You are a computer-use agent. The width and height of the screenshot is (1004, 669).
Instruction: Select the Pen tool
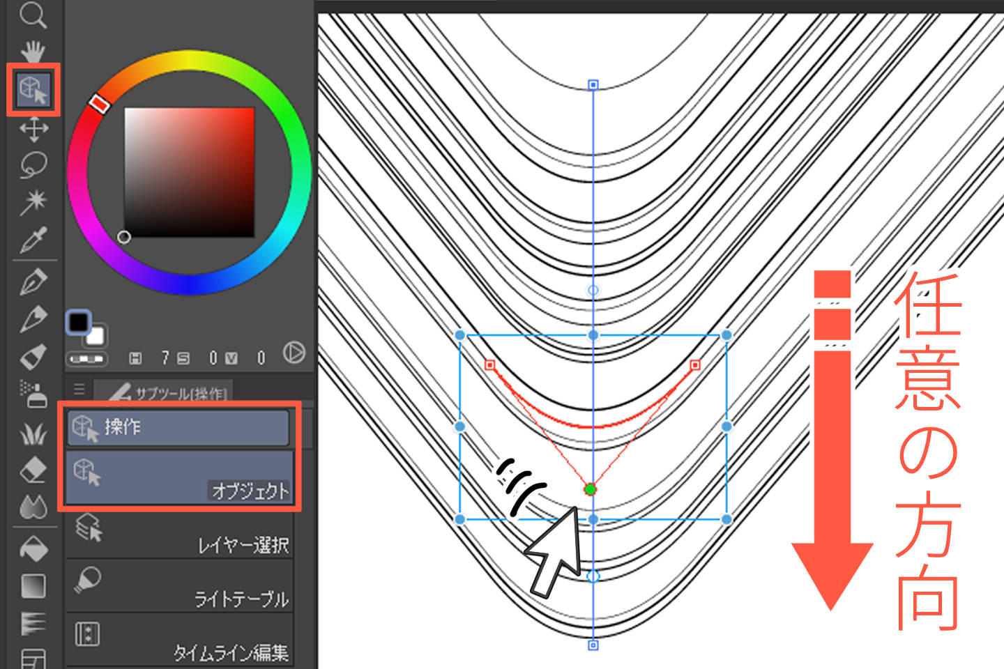point(33,282)
